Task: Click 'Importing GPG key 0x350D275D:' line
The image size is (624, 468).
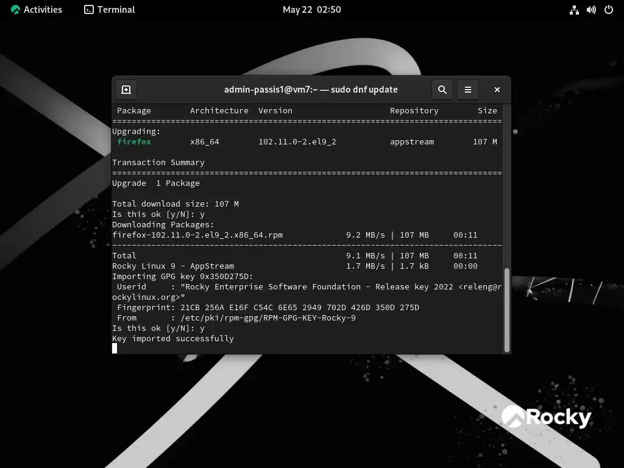Action: tap(183, 276)
